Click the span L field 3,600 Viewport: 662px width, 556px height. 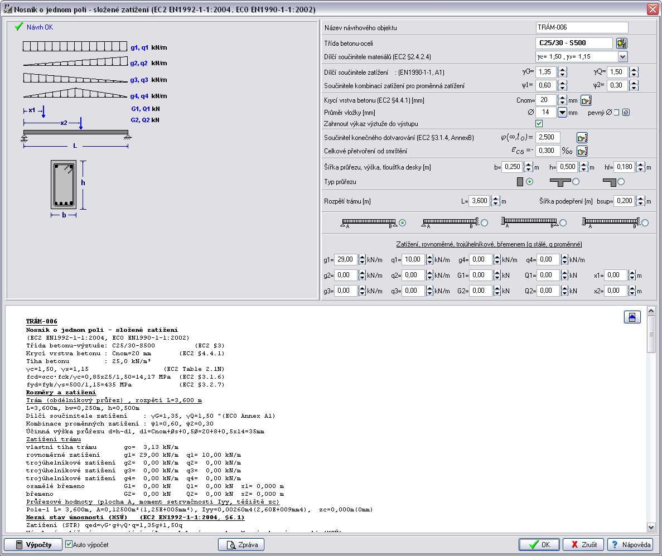tap(480, 201)
